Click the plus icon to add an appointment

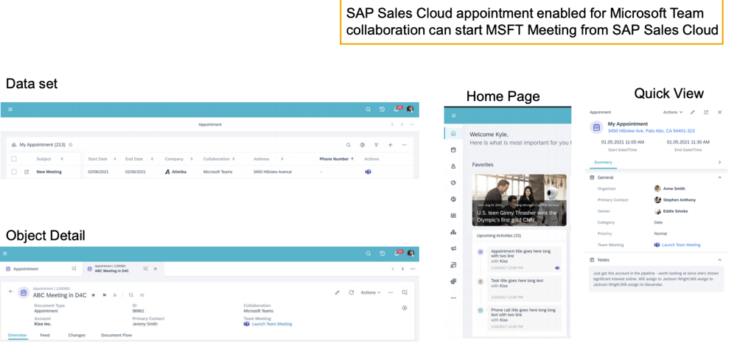click(390, 145)
